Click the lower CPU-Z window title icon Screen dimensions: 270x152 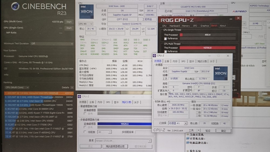79,97
